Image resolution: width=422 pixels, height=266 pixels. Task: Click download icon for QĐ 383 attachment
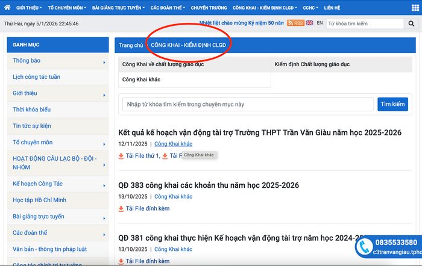coord(121,209)
